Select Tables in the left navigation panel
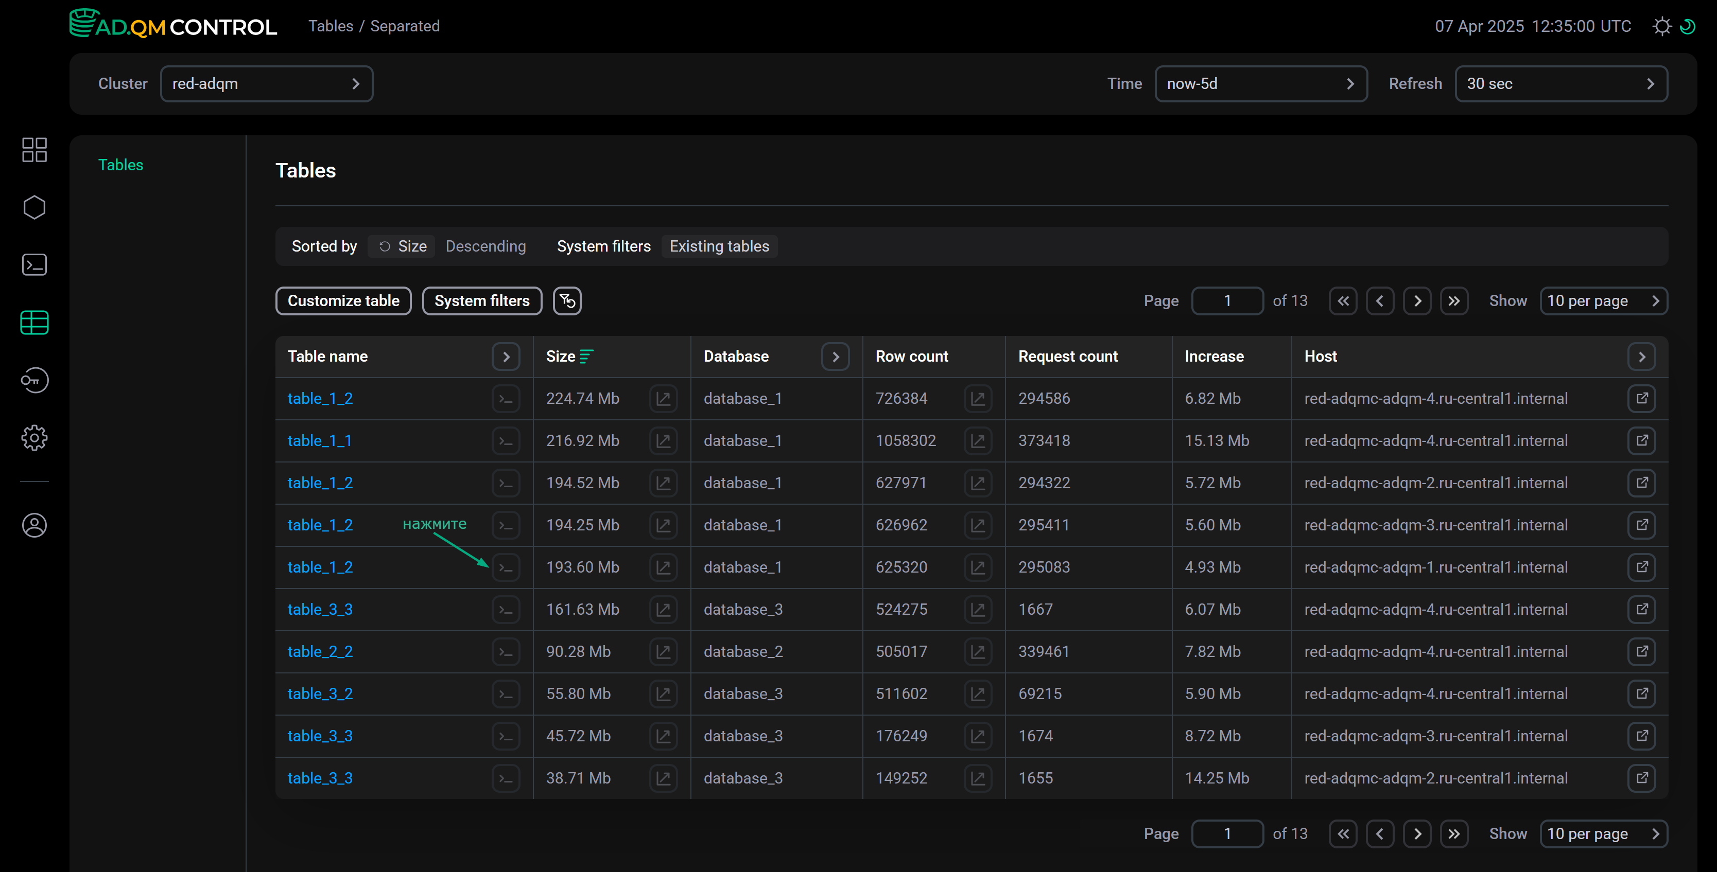Viewport: 1717px width, 872px height. click(x=120, y=165)
